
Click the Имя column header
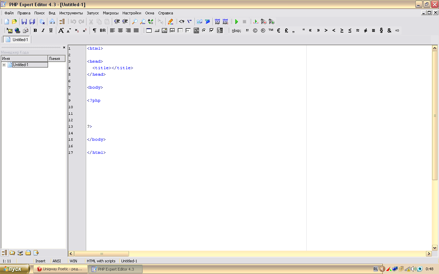click(24, 59)
